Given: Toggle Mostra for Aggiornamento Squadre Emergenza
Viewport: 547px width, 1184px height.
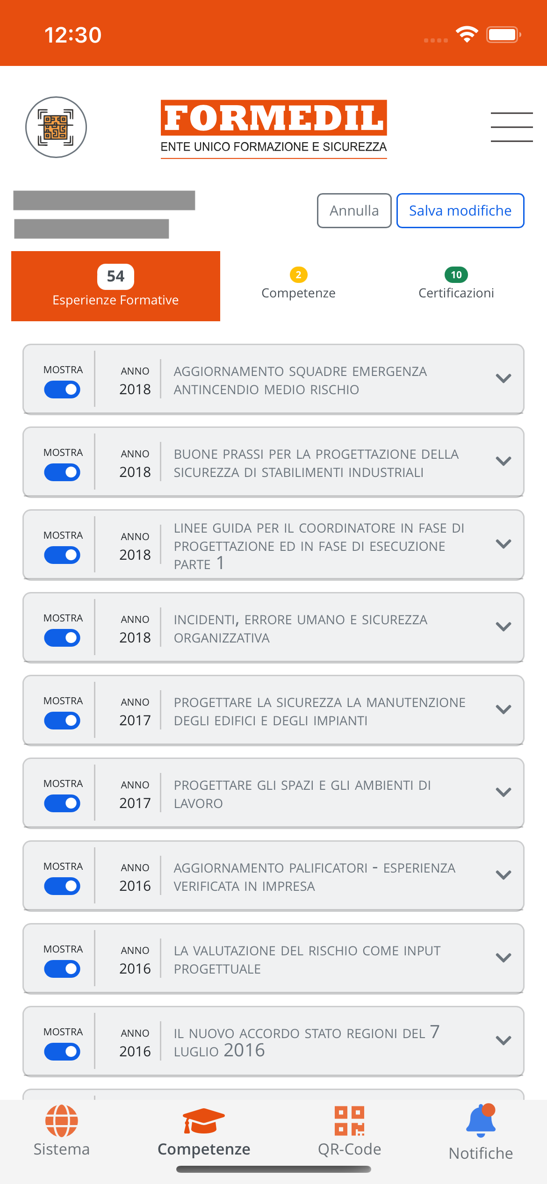Looking at the screenshot, I should [62, 390].
